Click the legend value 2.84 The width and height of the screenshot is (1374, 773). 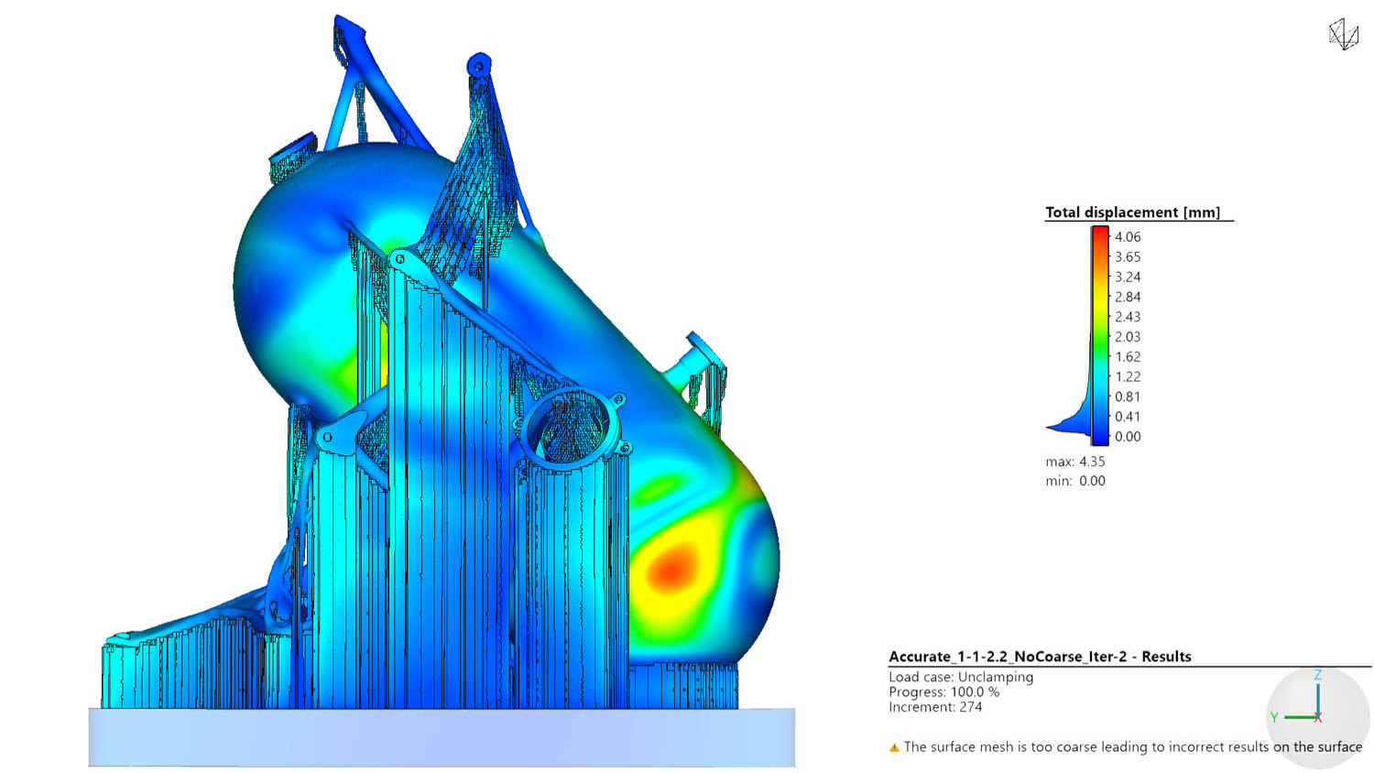[x=1128, y=297]
